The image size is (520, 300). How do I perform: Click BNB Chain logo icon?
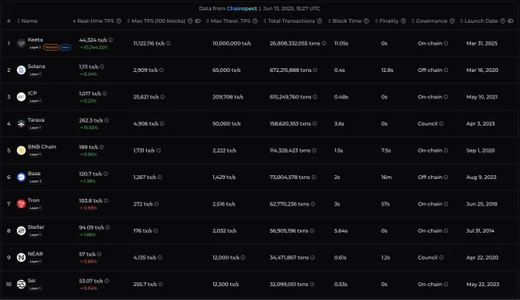click(x=21, y=150)
